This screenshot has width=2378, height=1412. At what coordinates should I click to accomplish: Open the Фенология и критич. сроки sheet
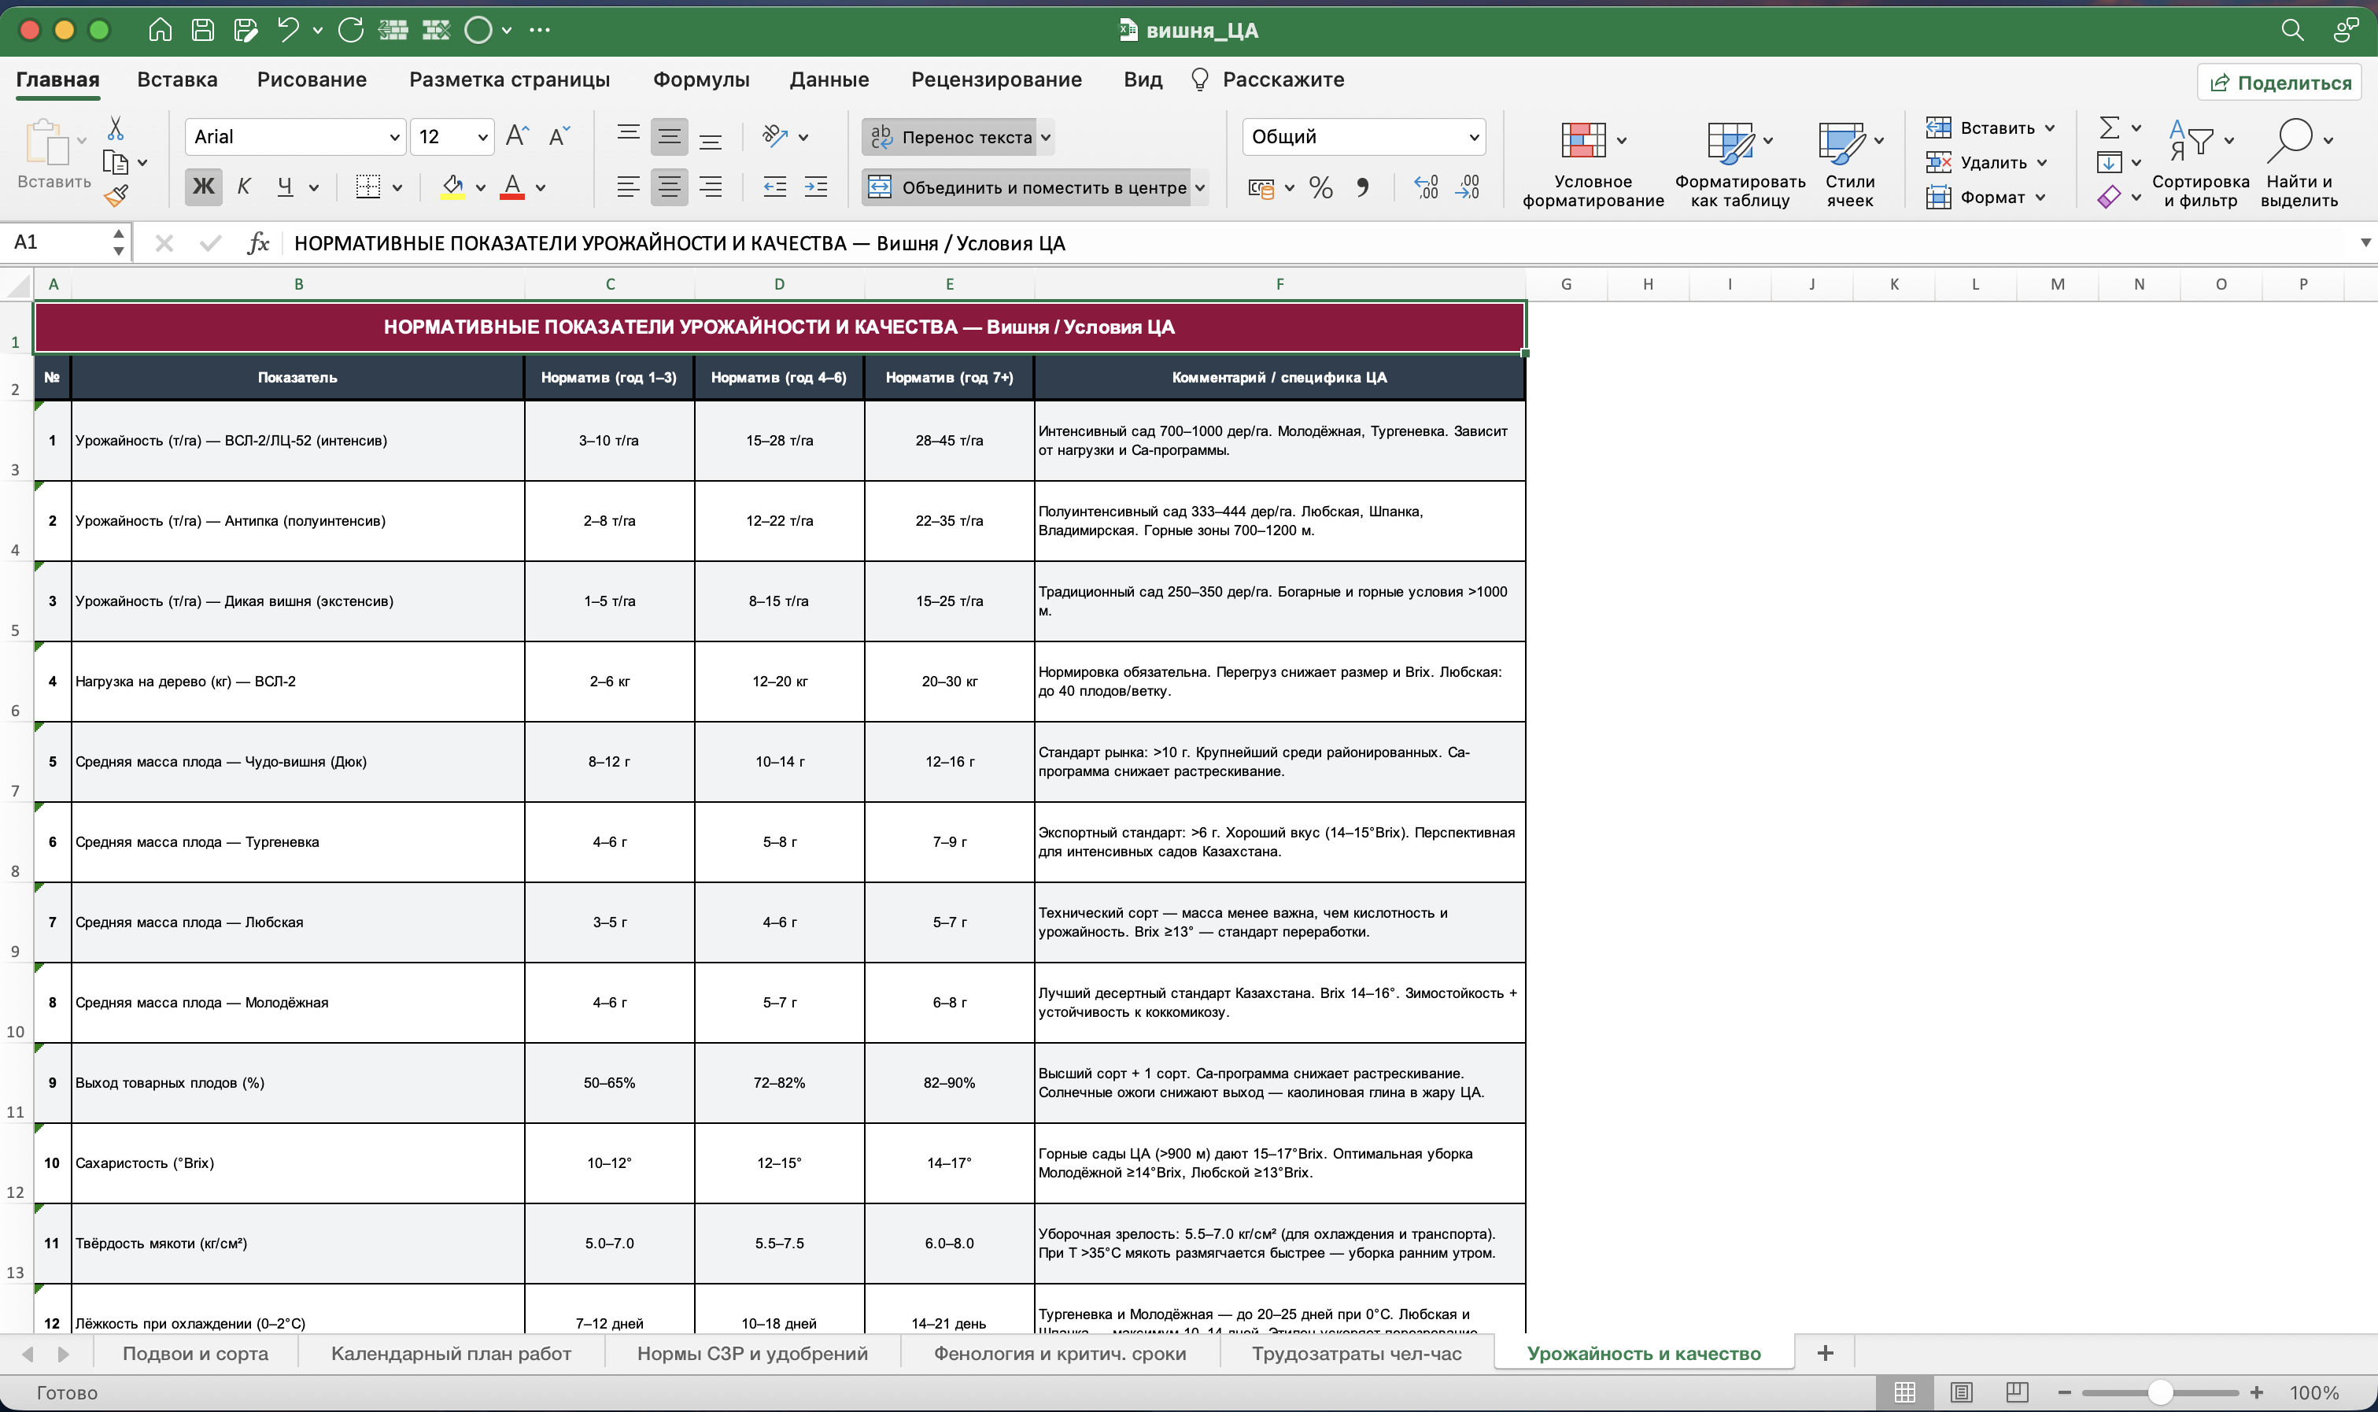pyautogui.click(x=1060, y=1353)
